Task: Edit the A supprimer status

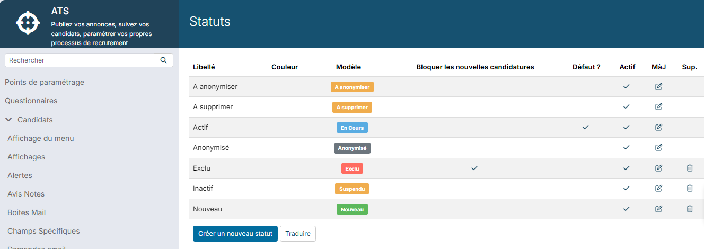Action: 658,107
